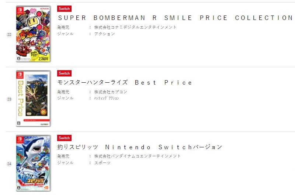This screenshot has width=295, height=195.
Task: Select the rank 24 number badge
Action: [9, 164]
